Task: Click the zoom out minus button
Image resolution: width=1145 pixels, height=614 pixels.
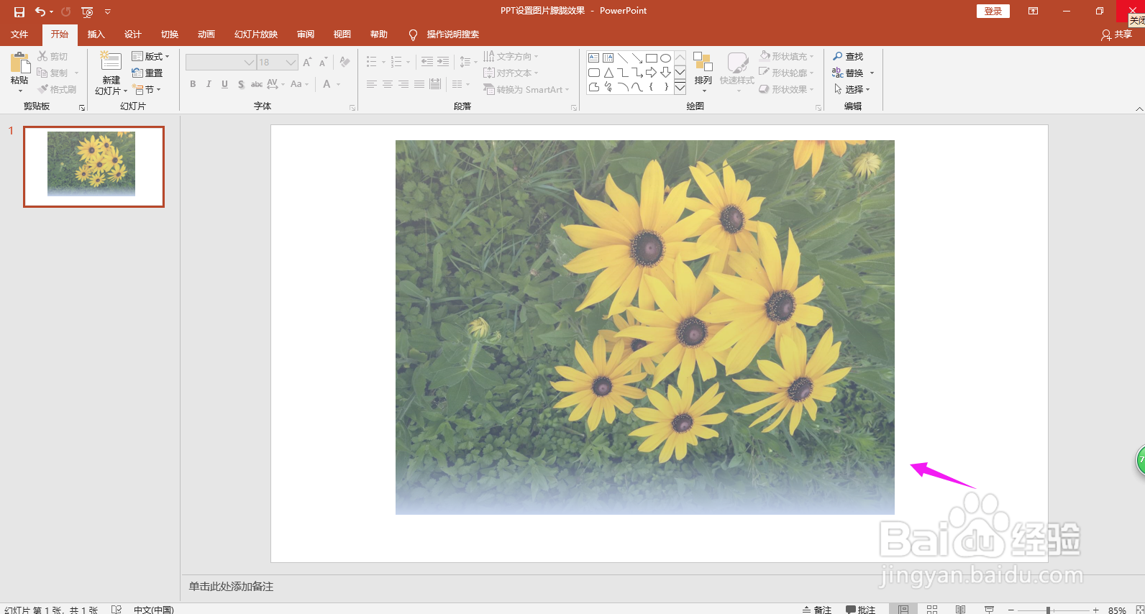Action: [x=1011, y=610]
